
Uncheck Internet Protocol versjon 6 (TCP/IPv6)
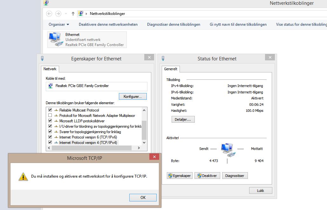coord(50,137)
